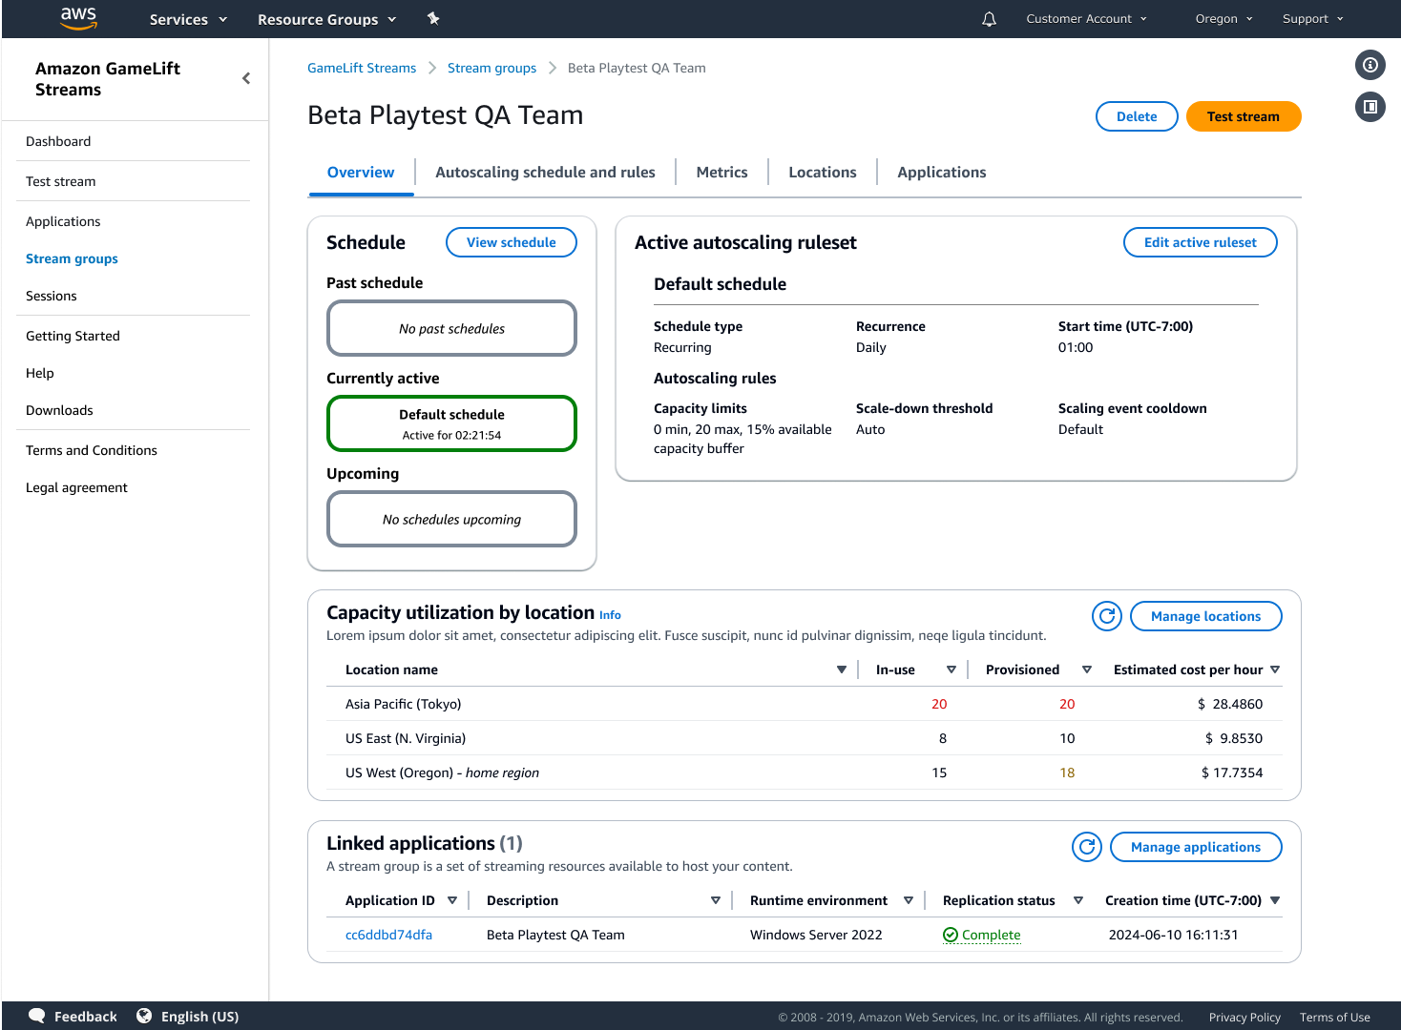The width and height of the screenshot is (1401, 1030).
Task: Go to the Applications tab
Action: (x=942, y=173)
